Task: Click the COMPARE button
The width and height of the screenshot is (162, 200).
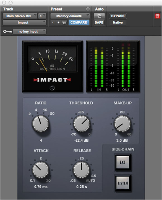Action: (x=79, y=22)
